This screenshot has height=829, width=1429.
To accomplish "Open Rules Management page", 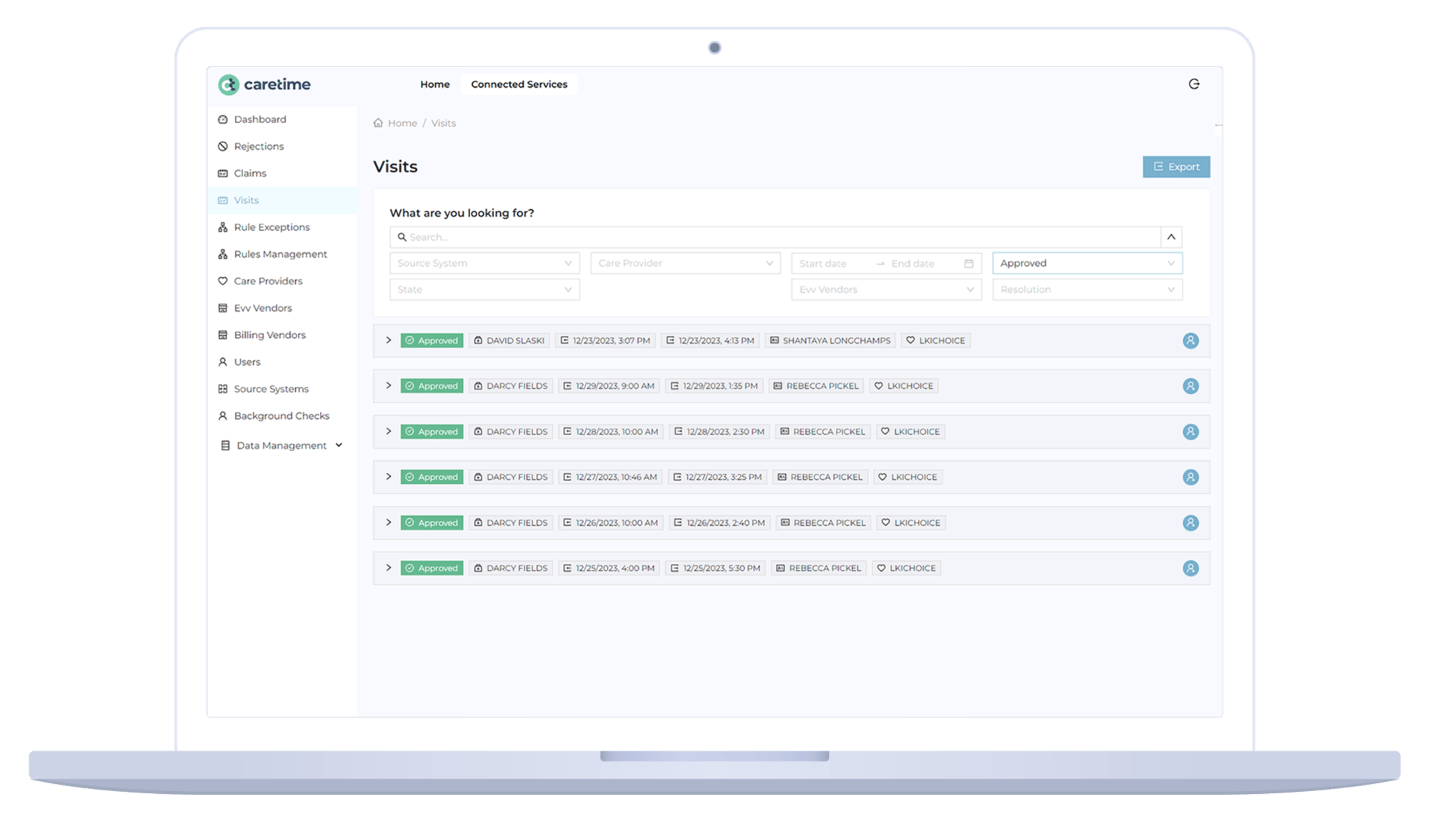I will [282, 254].
